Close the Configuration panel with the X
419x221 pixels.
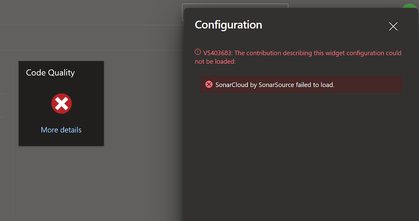tap(393, 27)
